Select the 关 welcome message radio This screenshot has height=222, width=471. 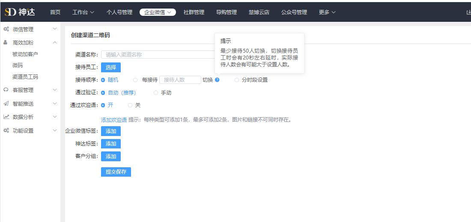tap(130, 105)
